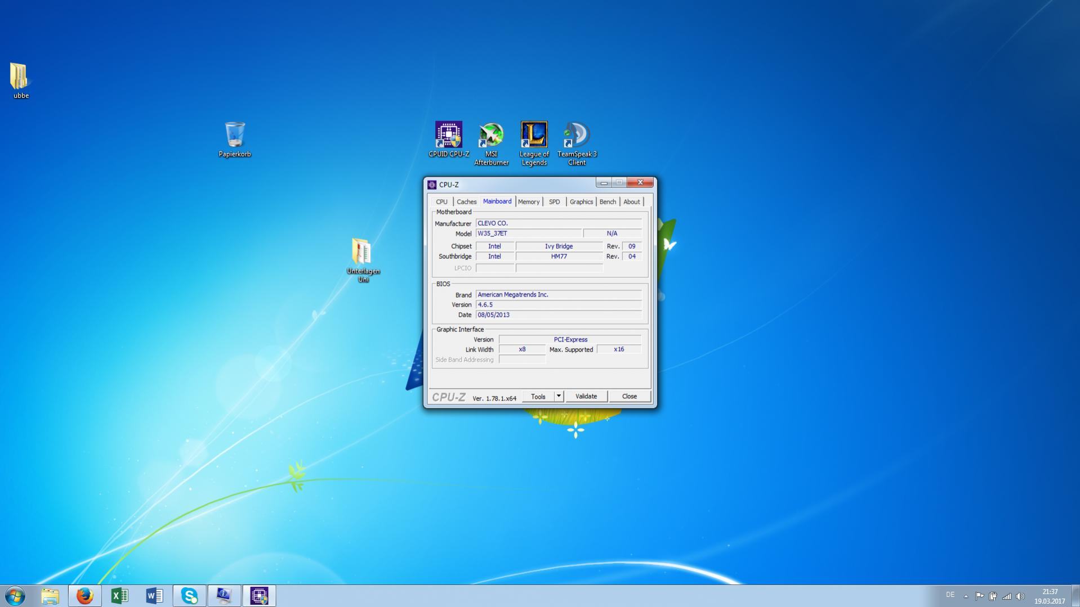Image resolution: width=1080 pixels, height=607 pixels.
Task: Show hidden tray icons arrow
Action: tap(966, 596)
